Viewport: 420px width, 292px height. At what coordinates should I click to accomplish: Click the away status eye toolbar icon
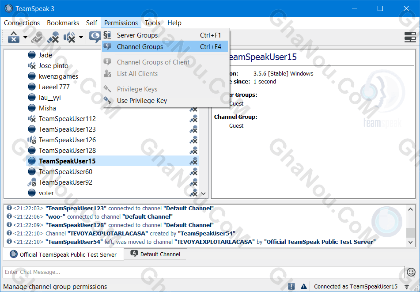[x=95, y=37]
